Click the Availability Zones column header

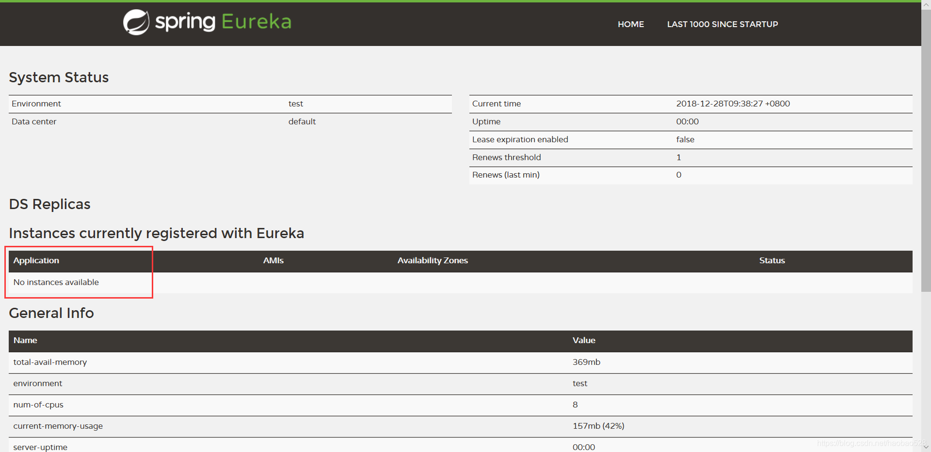433,260
